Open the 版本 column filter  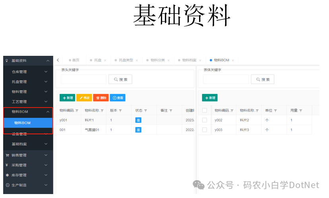click(121, 111)
